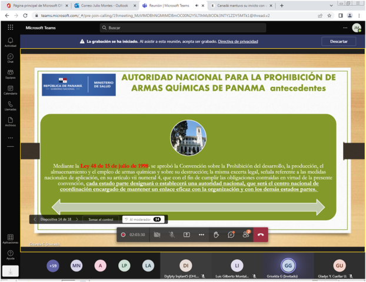366x282 pixels.
Task: Show the participants panel
Action: point(246,234)
